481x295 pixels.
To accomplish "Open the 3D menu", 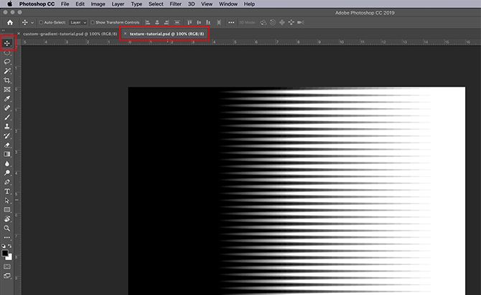I will [191, 4].
